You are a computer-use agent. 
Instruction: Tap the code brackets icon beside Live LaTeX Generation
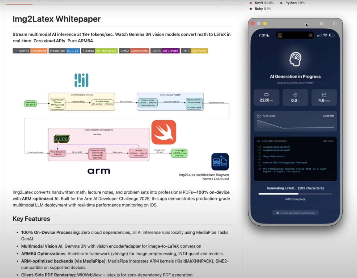[259, 141]
